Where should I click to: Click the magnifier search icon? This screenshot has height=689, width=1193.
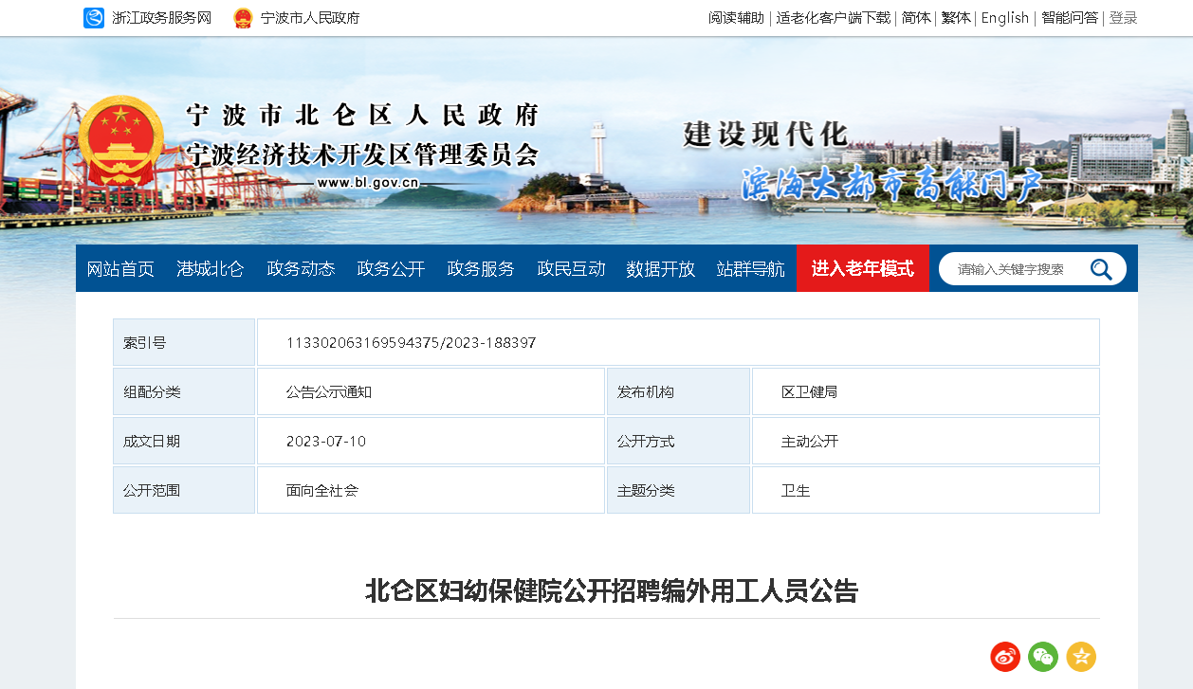[x=1101, y=269]
